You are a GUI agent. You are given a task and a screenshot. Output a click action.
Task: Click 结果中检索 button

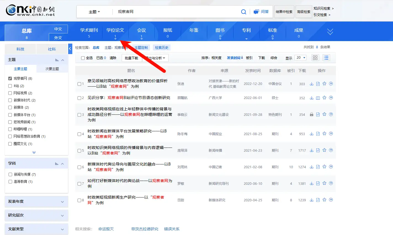click(284, 12)
